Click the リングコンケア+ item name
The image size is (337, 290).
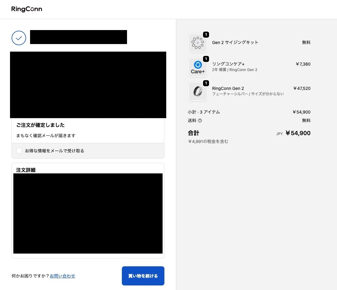coord(228,64)
